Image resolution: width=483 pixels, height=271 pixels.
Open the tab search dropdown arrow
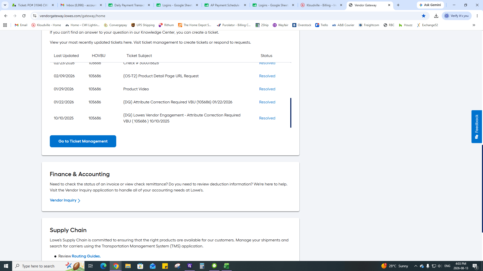coord(5,5)
